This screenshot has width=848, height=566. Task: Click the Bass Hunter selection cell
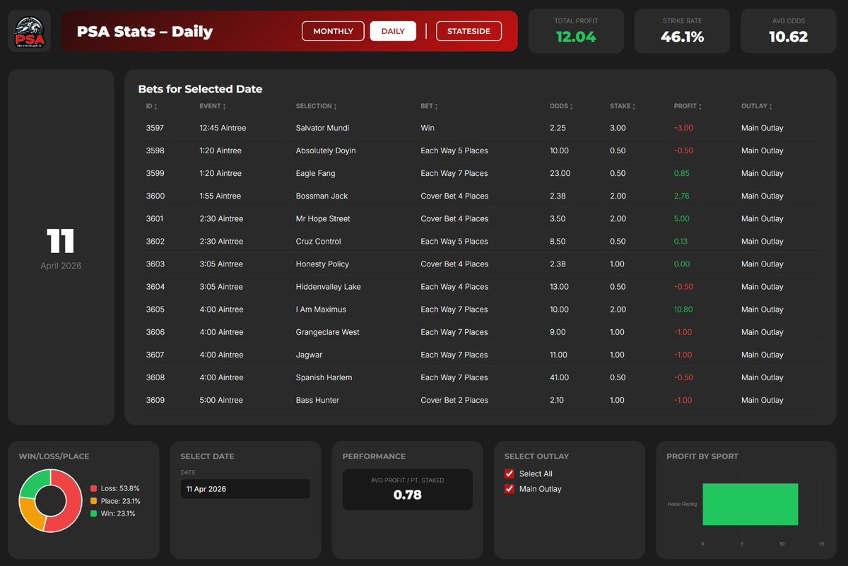317,399
